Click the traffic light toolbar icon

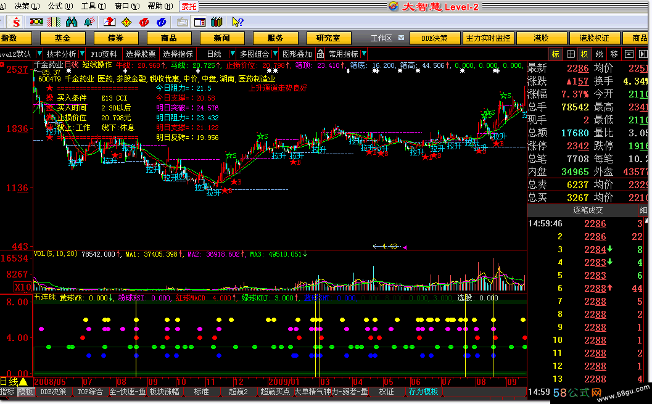(x=36, y=22)
